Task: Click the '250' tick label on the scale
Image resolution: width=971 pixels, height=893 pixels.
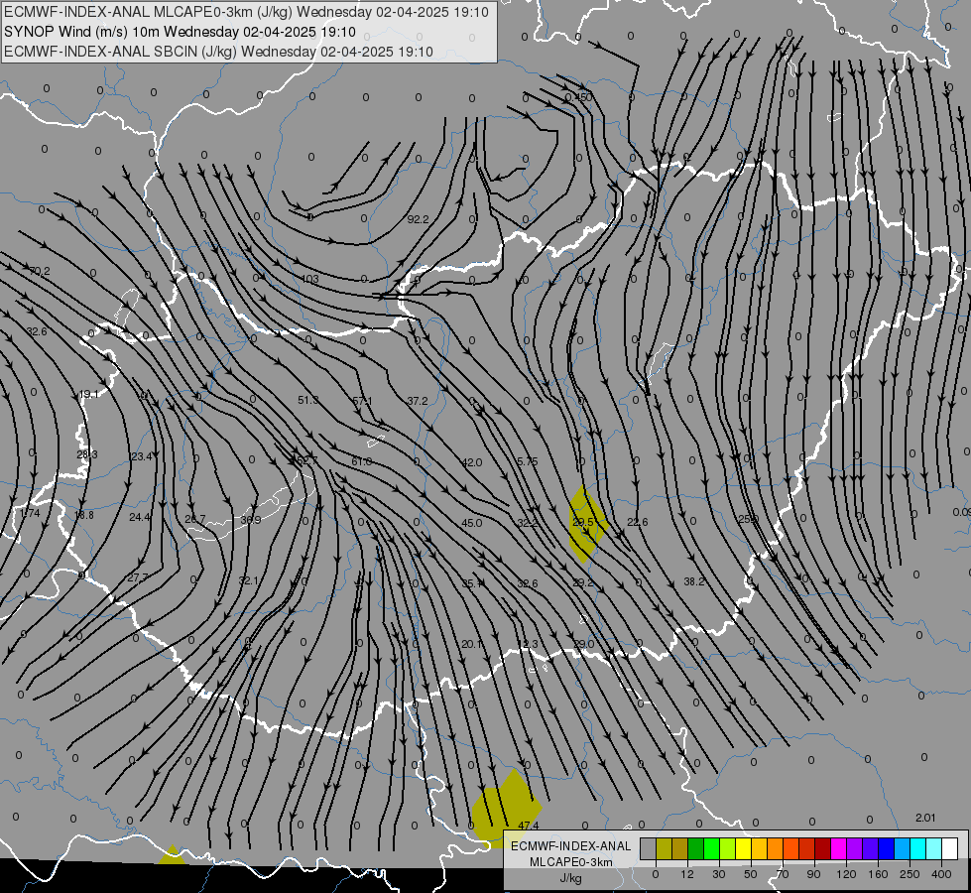Action: 910,874
